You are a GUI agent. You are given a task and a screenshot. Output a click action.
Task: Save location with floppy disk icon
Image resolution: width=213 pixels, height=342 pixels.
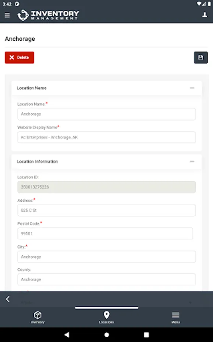[201, 57]
